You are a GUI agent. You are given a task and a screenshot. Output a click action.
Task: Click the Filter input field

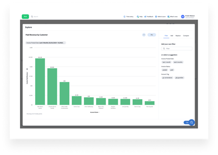(177, 48)
